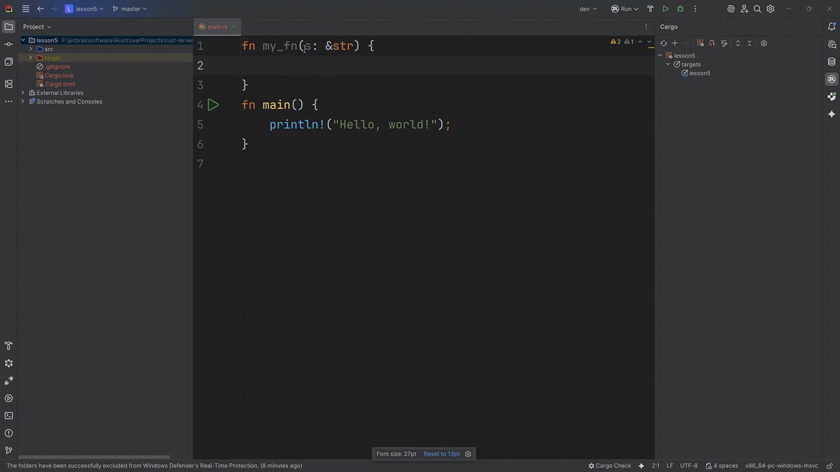Click the 4 spaces indent setting
Screen dimensions: 840x472
pos(722,465)
